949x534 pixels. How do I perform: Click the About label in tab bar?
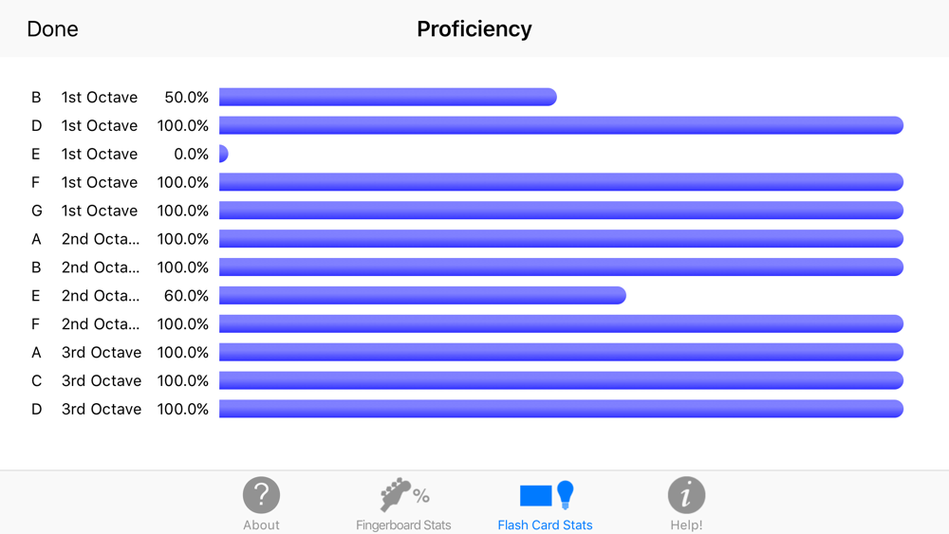(x=261, y=525)
